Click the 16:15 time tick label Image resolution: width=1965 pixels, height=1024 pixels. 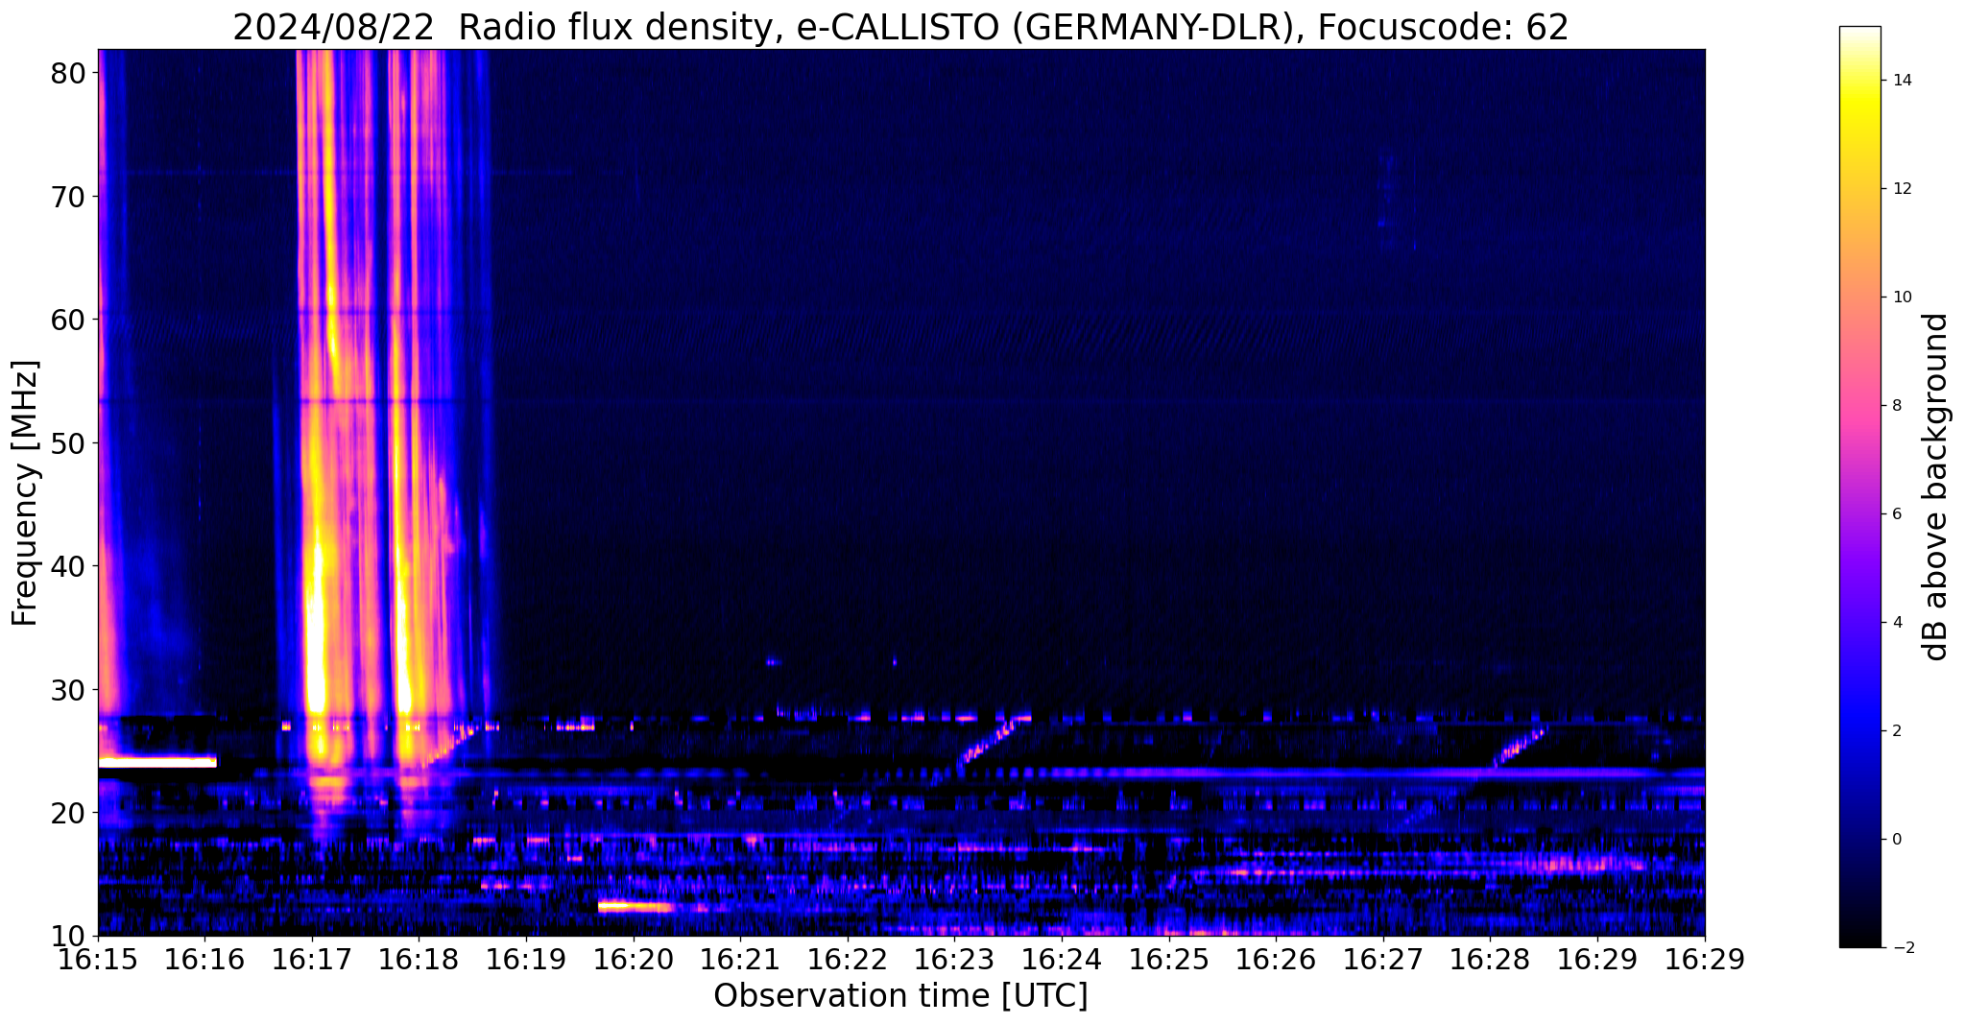tap(98, 960)
